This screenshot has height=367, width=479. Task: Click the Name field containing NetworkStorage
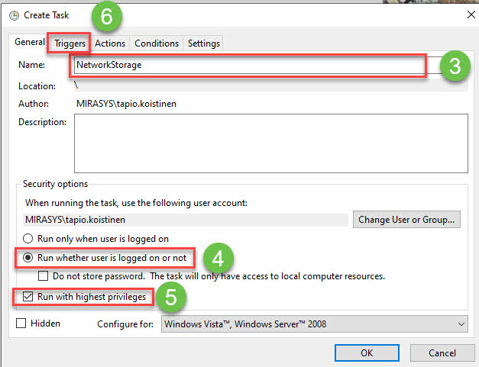point(248,65)
